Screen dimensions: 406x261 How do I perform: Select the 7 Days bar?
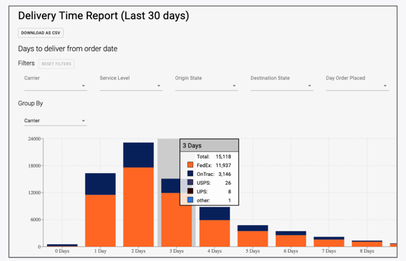coord(329,241)
